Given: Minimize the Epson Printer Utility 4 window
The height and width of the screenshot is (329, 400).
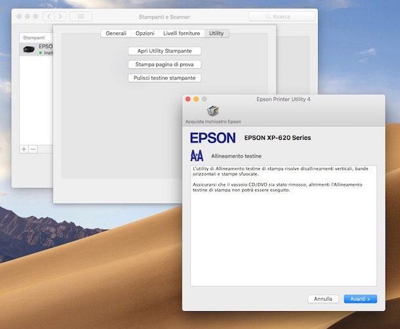Looking at the screenshot, I should click(x=196, y=99).
